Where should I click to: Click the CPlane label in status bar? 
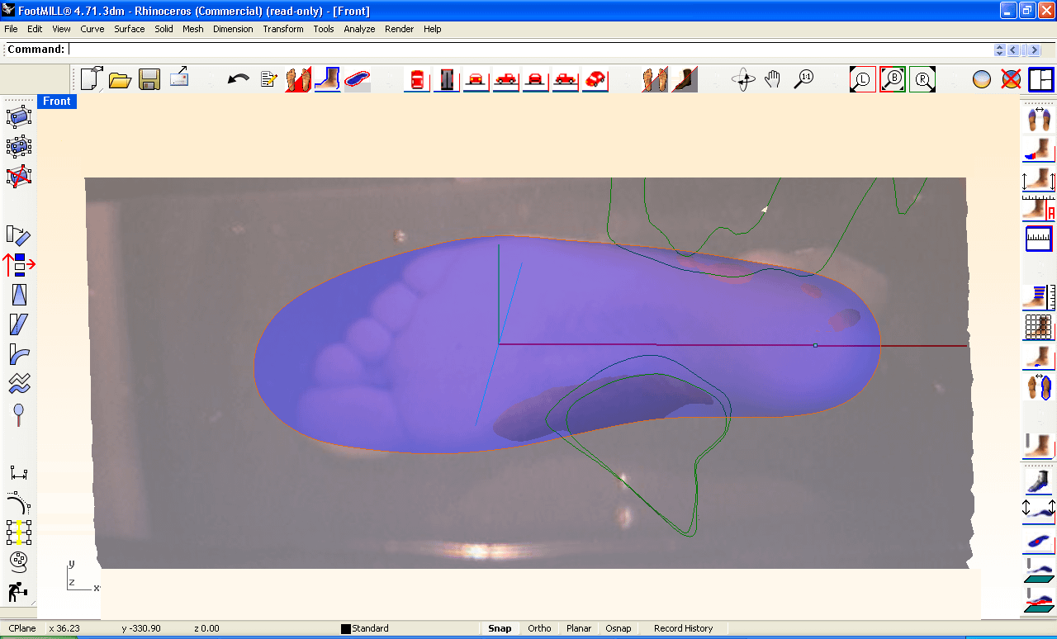(x=22, y=628)
